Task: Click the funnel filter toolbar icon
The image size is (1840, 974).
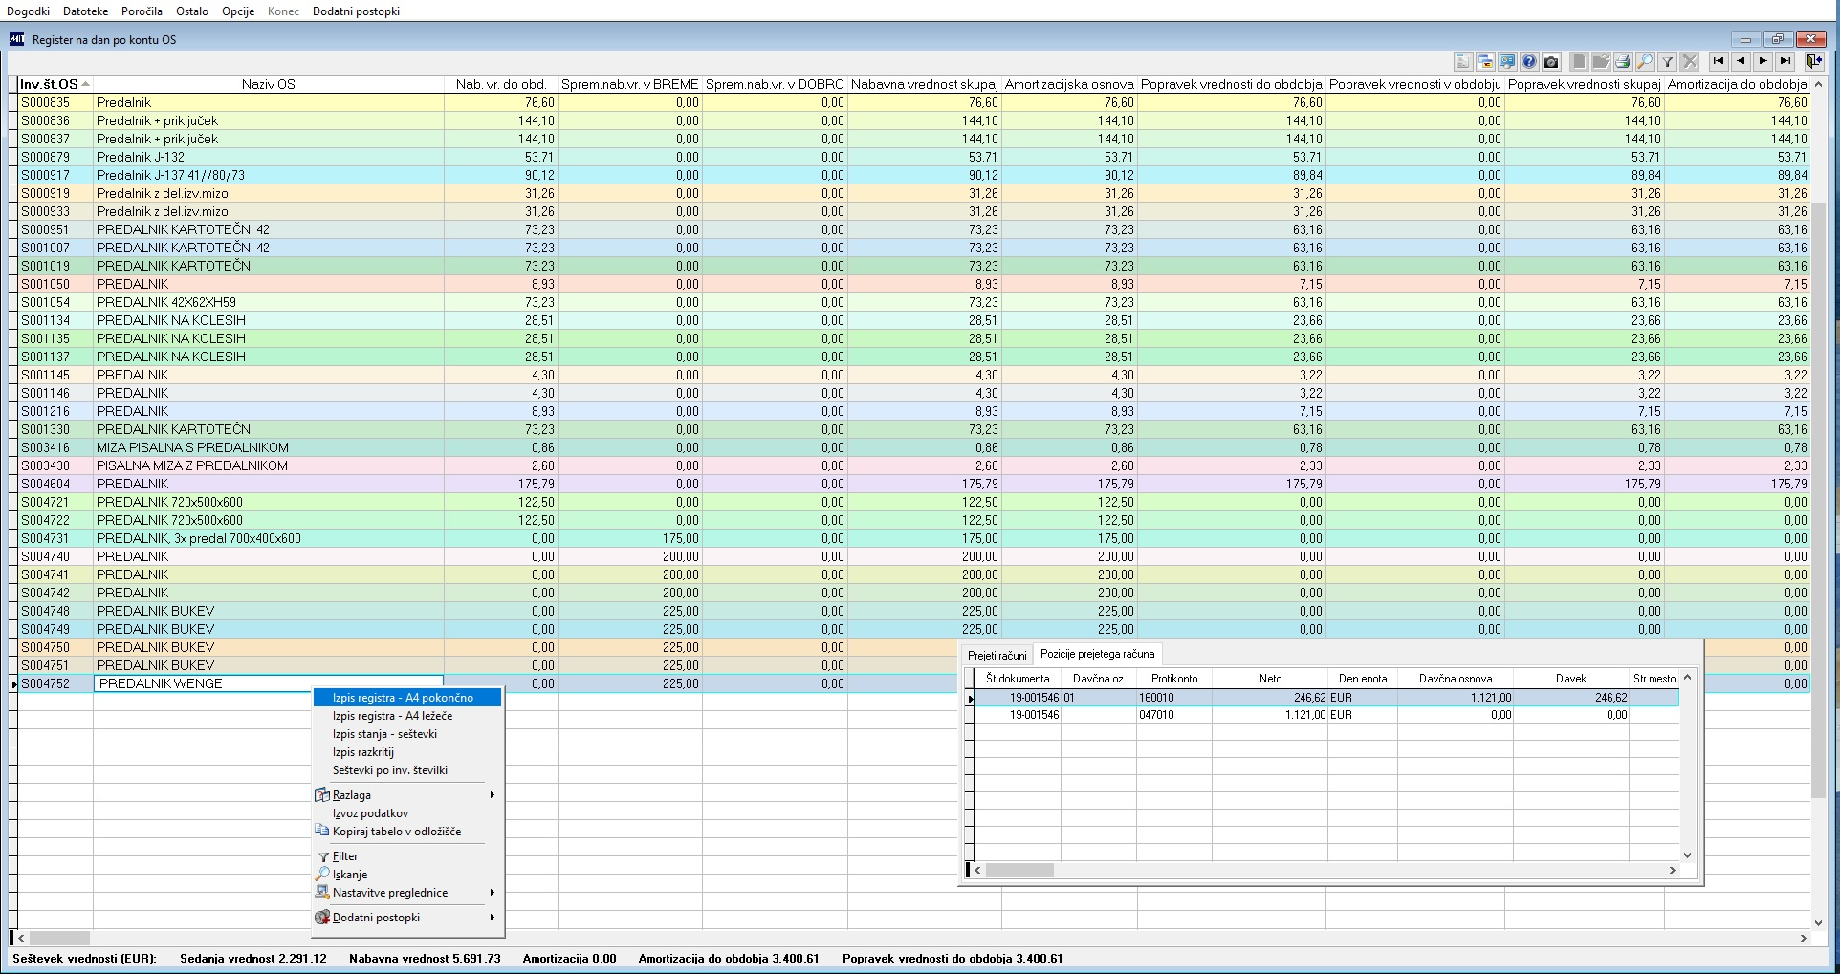Action: (x=1668, y=62)
